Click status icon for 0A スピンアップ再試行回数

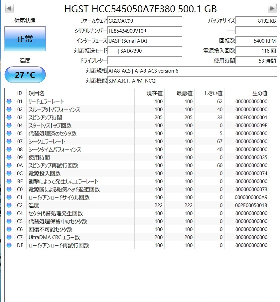pyautogui.click(x=9, y=165)
